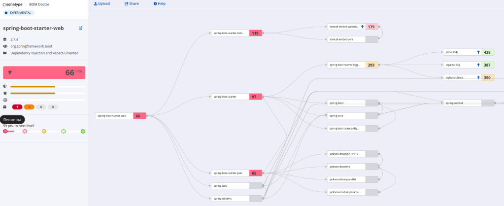Click the shield security rating icon
This screenshot has height=206, width=504.
(x=5, y=86)
